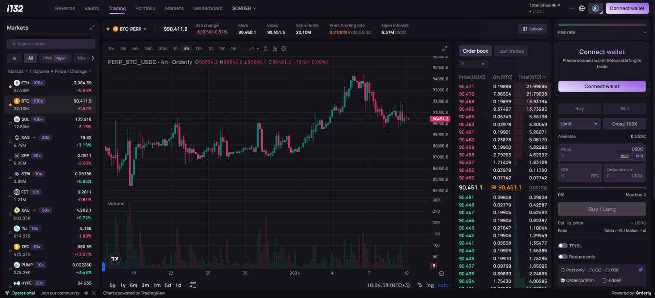This screenshot has width=655, height=298.
Task: Click the Arbitrum network selector icon
Action: pos(595,8)
